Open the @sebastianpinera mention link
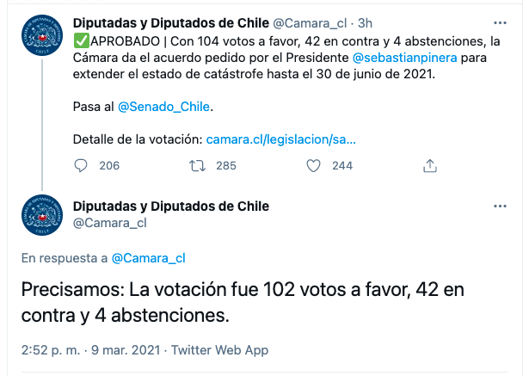This screenshot has height=376, width=529. click(x=405, y=58)
